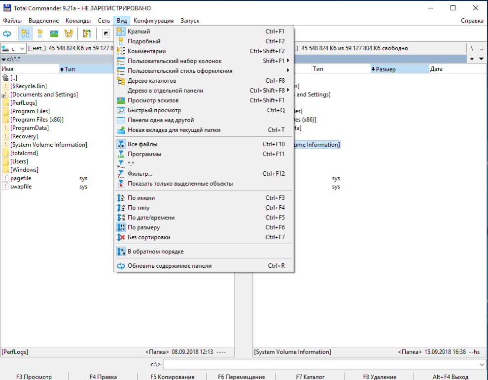Open the Запуск menu
The width and height of the screenshot is (488, 380).
(x=190, y=21)
